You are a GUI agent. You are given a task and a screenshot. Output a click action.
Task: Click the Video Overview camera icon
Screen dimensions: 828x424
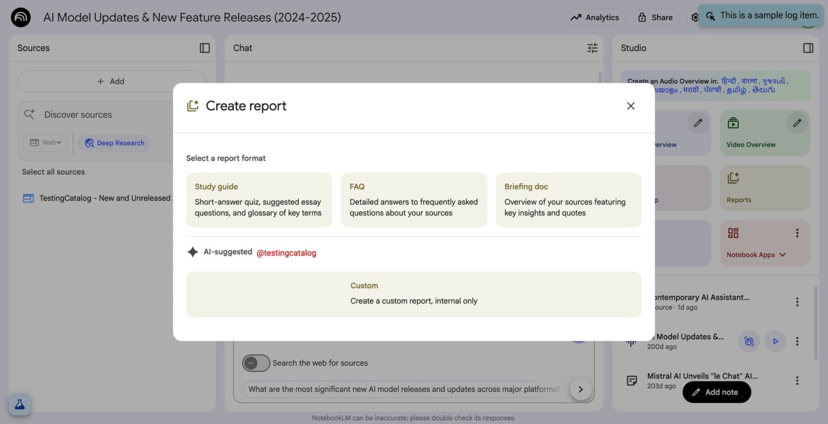pyautogui.click(x=733, y=123)
